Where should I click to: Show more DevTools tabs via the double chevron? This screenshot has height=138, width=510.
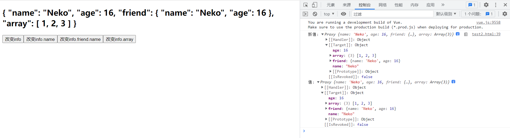pyautogui.click(x=443, y=5)
